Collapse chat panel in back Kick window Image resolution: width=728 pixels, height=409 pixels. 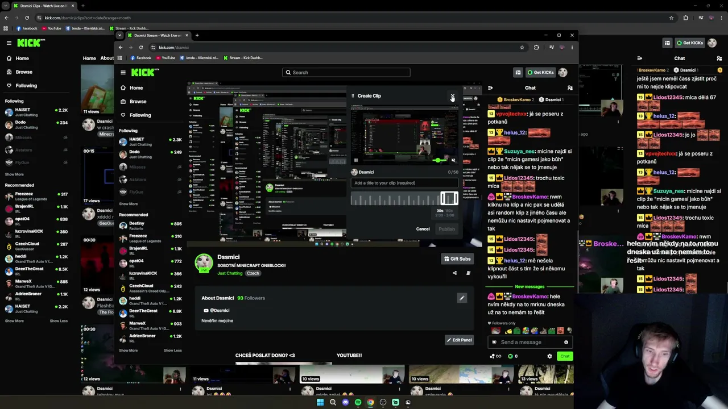point(639,58)
